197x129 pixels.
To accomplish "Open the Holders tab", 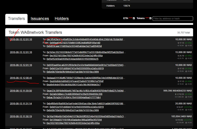I will pyautogui.click(x=62, y=18).
